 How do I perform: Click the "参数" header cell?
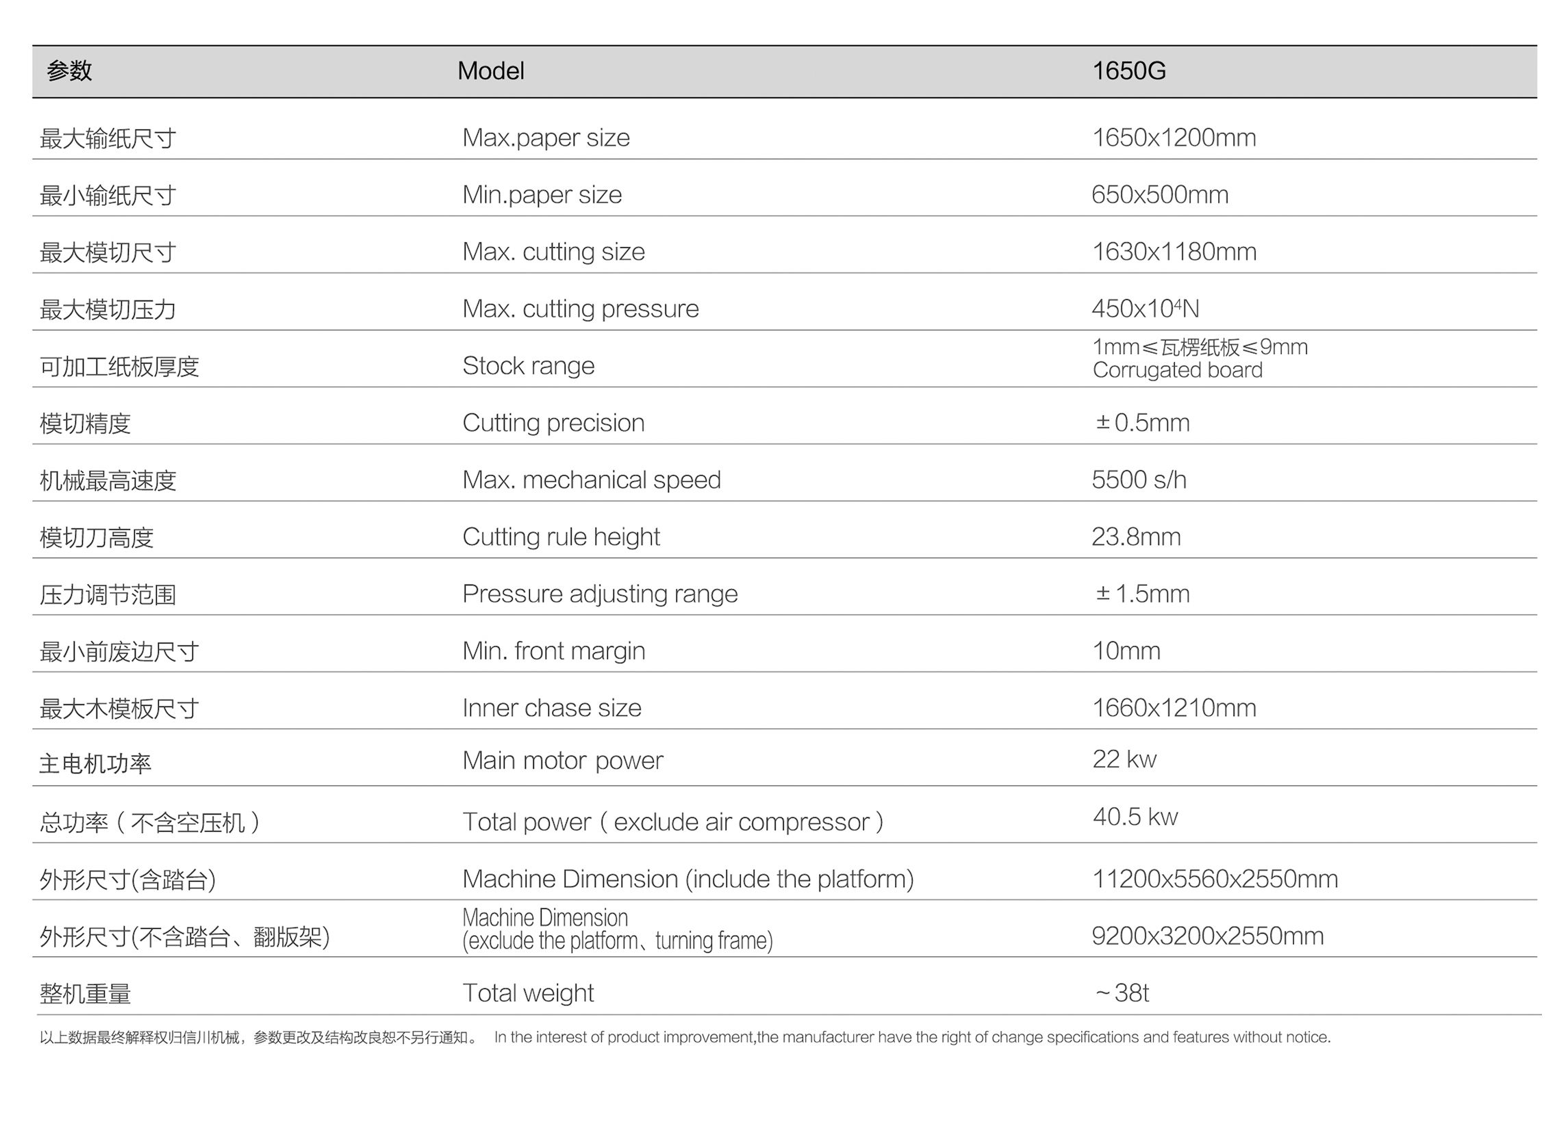pos(69,71)
